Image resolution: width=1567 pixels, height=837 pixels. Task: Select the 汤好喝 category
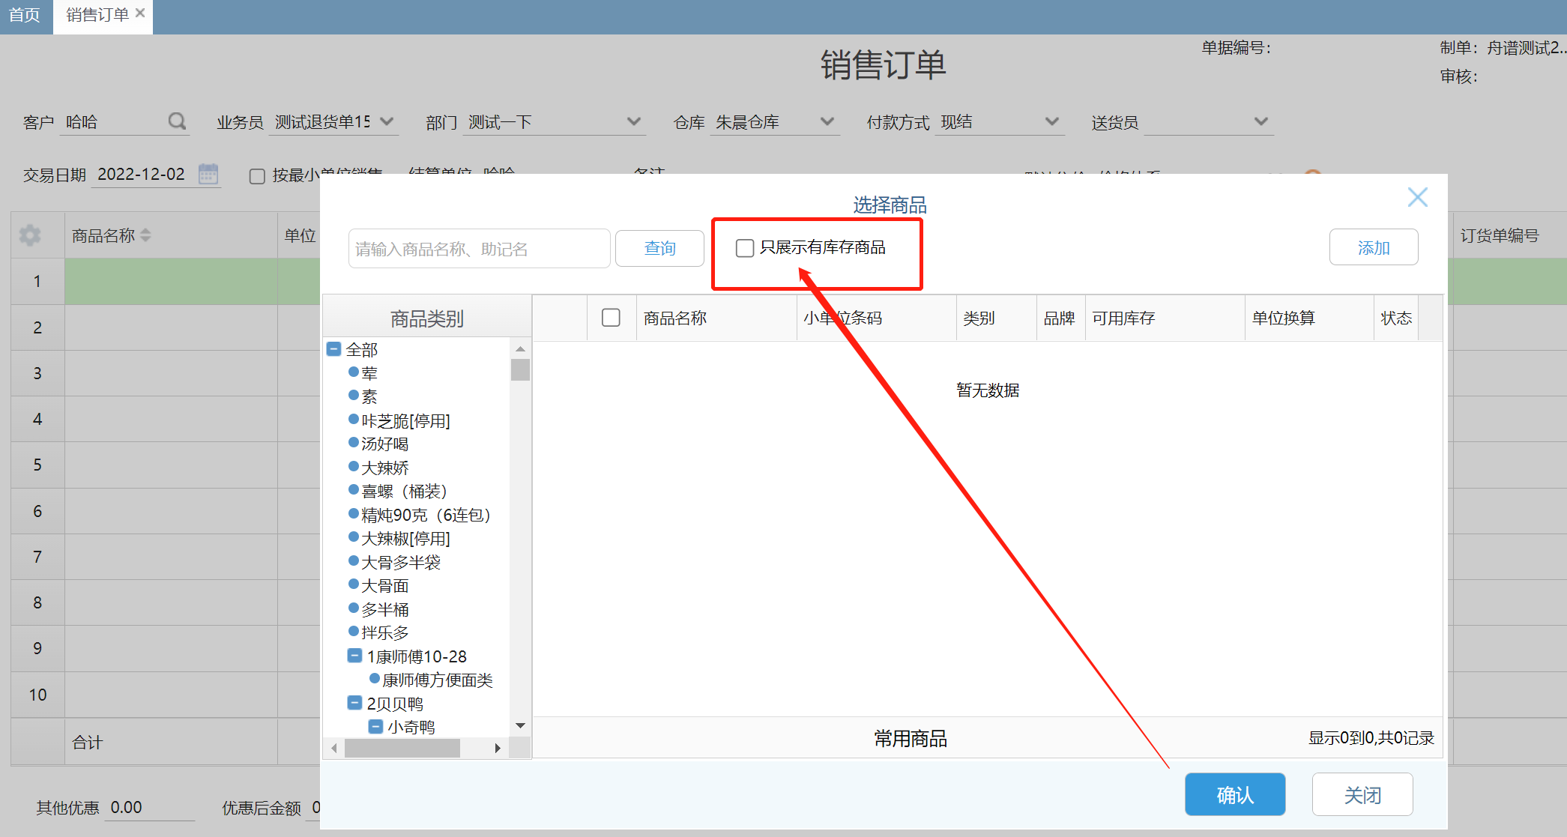(385, 444)
